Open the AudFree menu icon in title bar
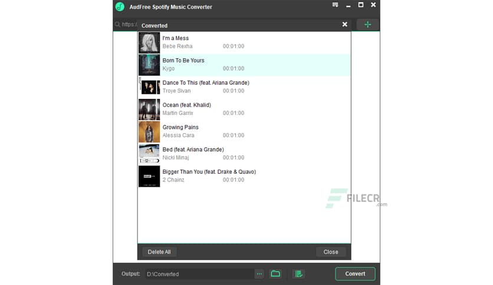Image resolution: width=493 pixels, height=285 pixels. pyautogui.click(x=335, y=5)
